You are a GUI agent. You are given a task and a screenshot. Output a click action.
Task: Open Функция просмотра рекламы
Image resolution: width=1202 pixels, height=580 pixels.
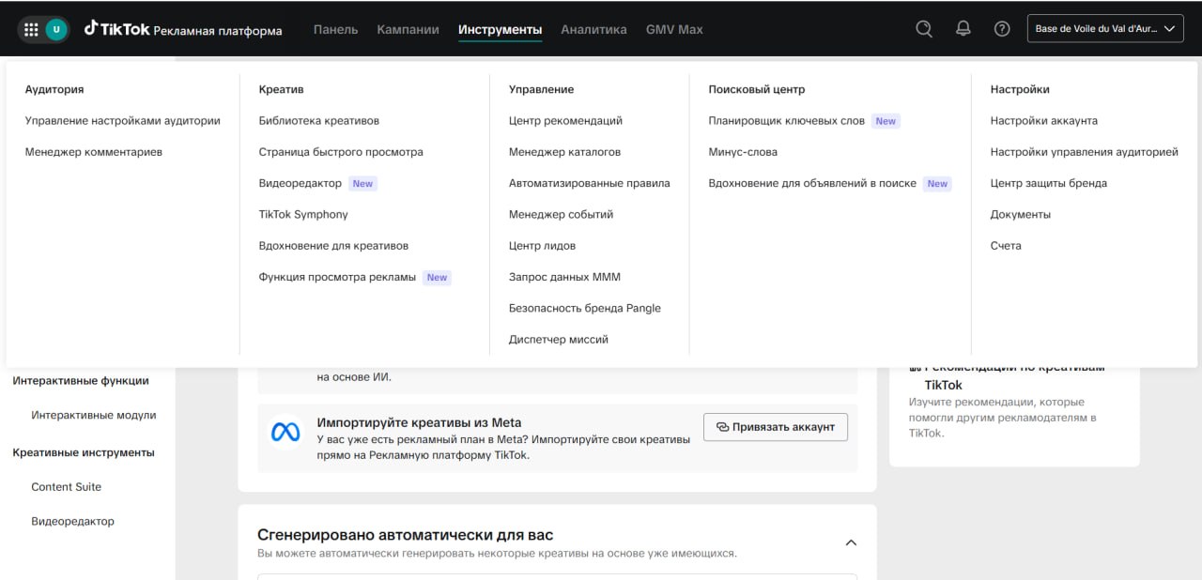coord(337,277)
